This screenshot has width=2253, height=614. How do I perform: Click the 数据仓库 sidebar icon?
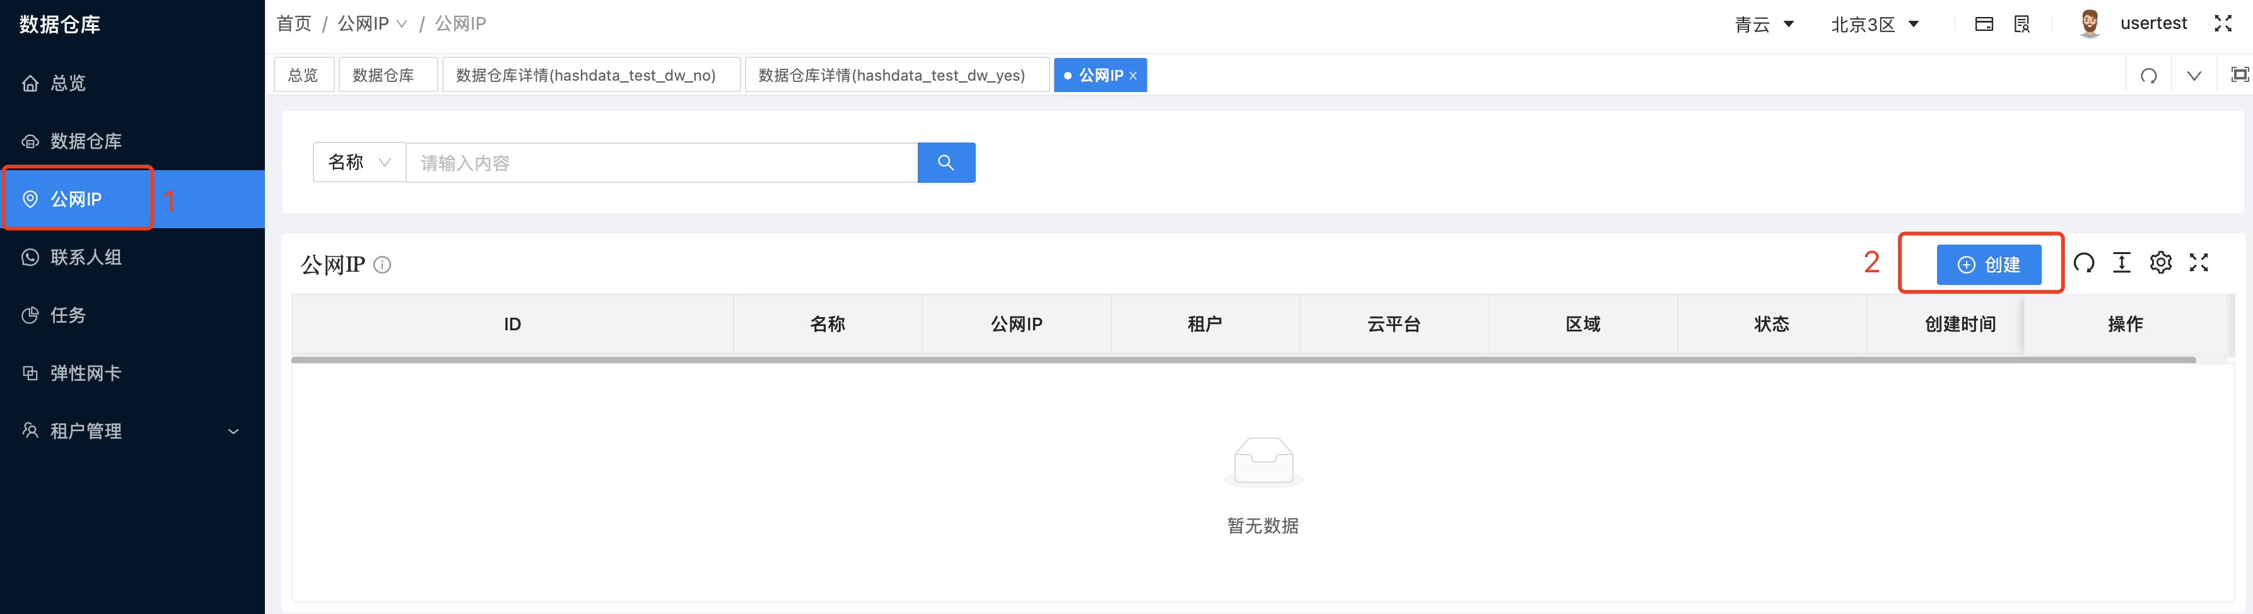tap(31, 141)
